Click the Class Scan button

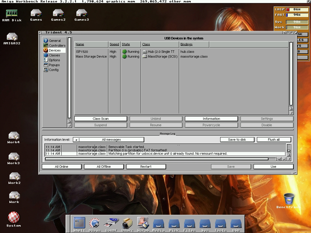pyautogui.click(x=101, y=119)
